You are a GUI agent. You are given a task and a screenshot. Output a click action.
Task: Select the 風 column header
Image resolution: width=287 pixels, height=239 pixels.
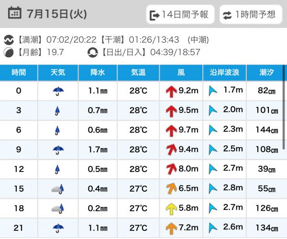(x=181, y=73)
